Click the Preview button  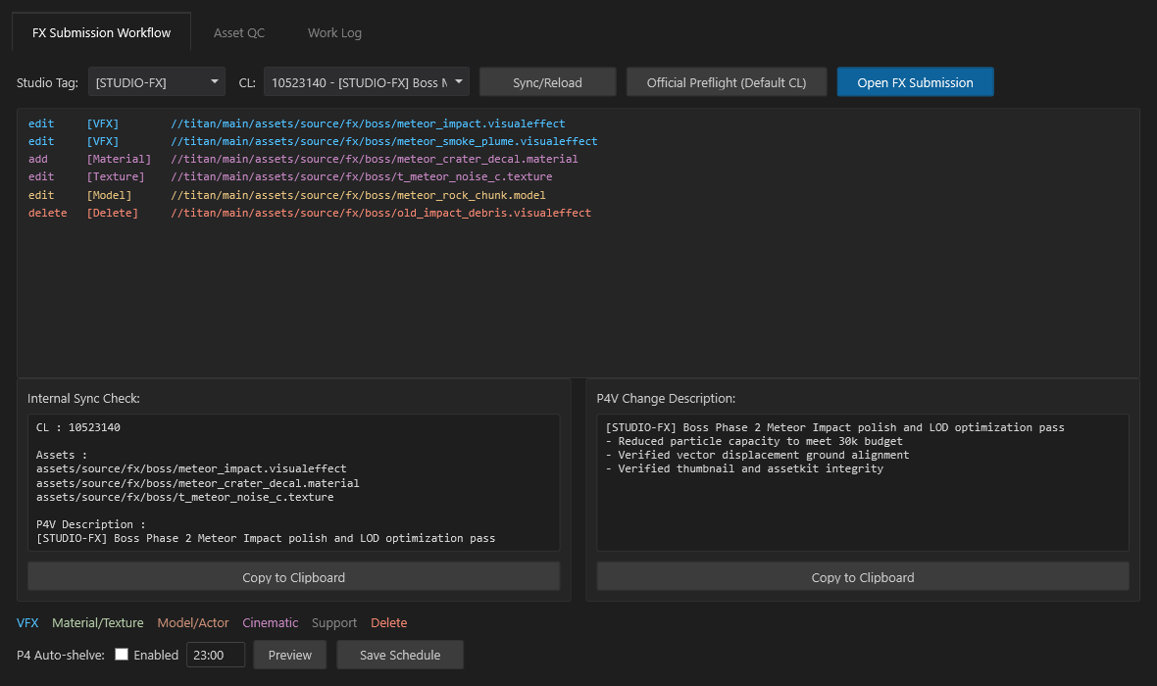point(290,655)
